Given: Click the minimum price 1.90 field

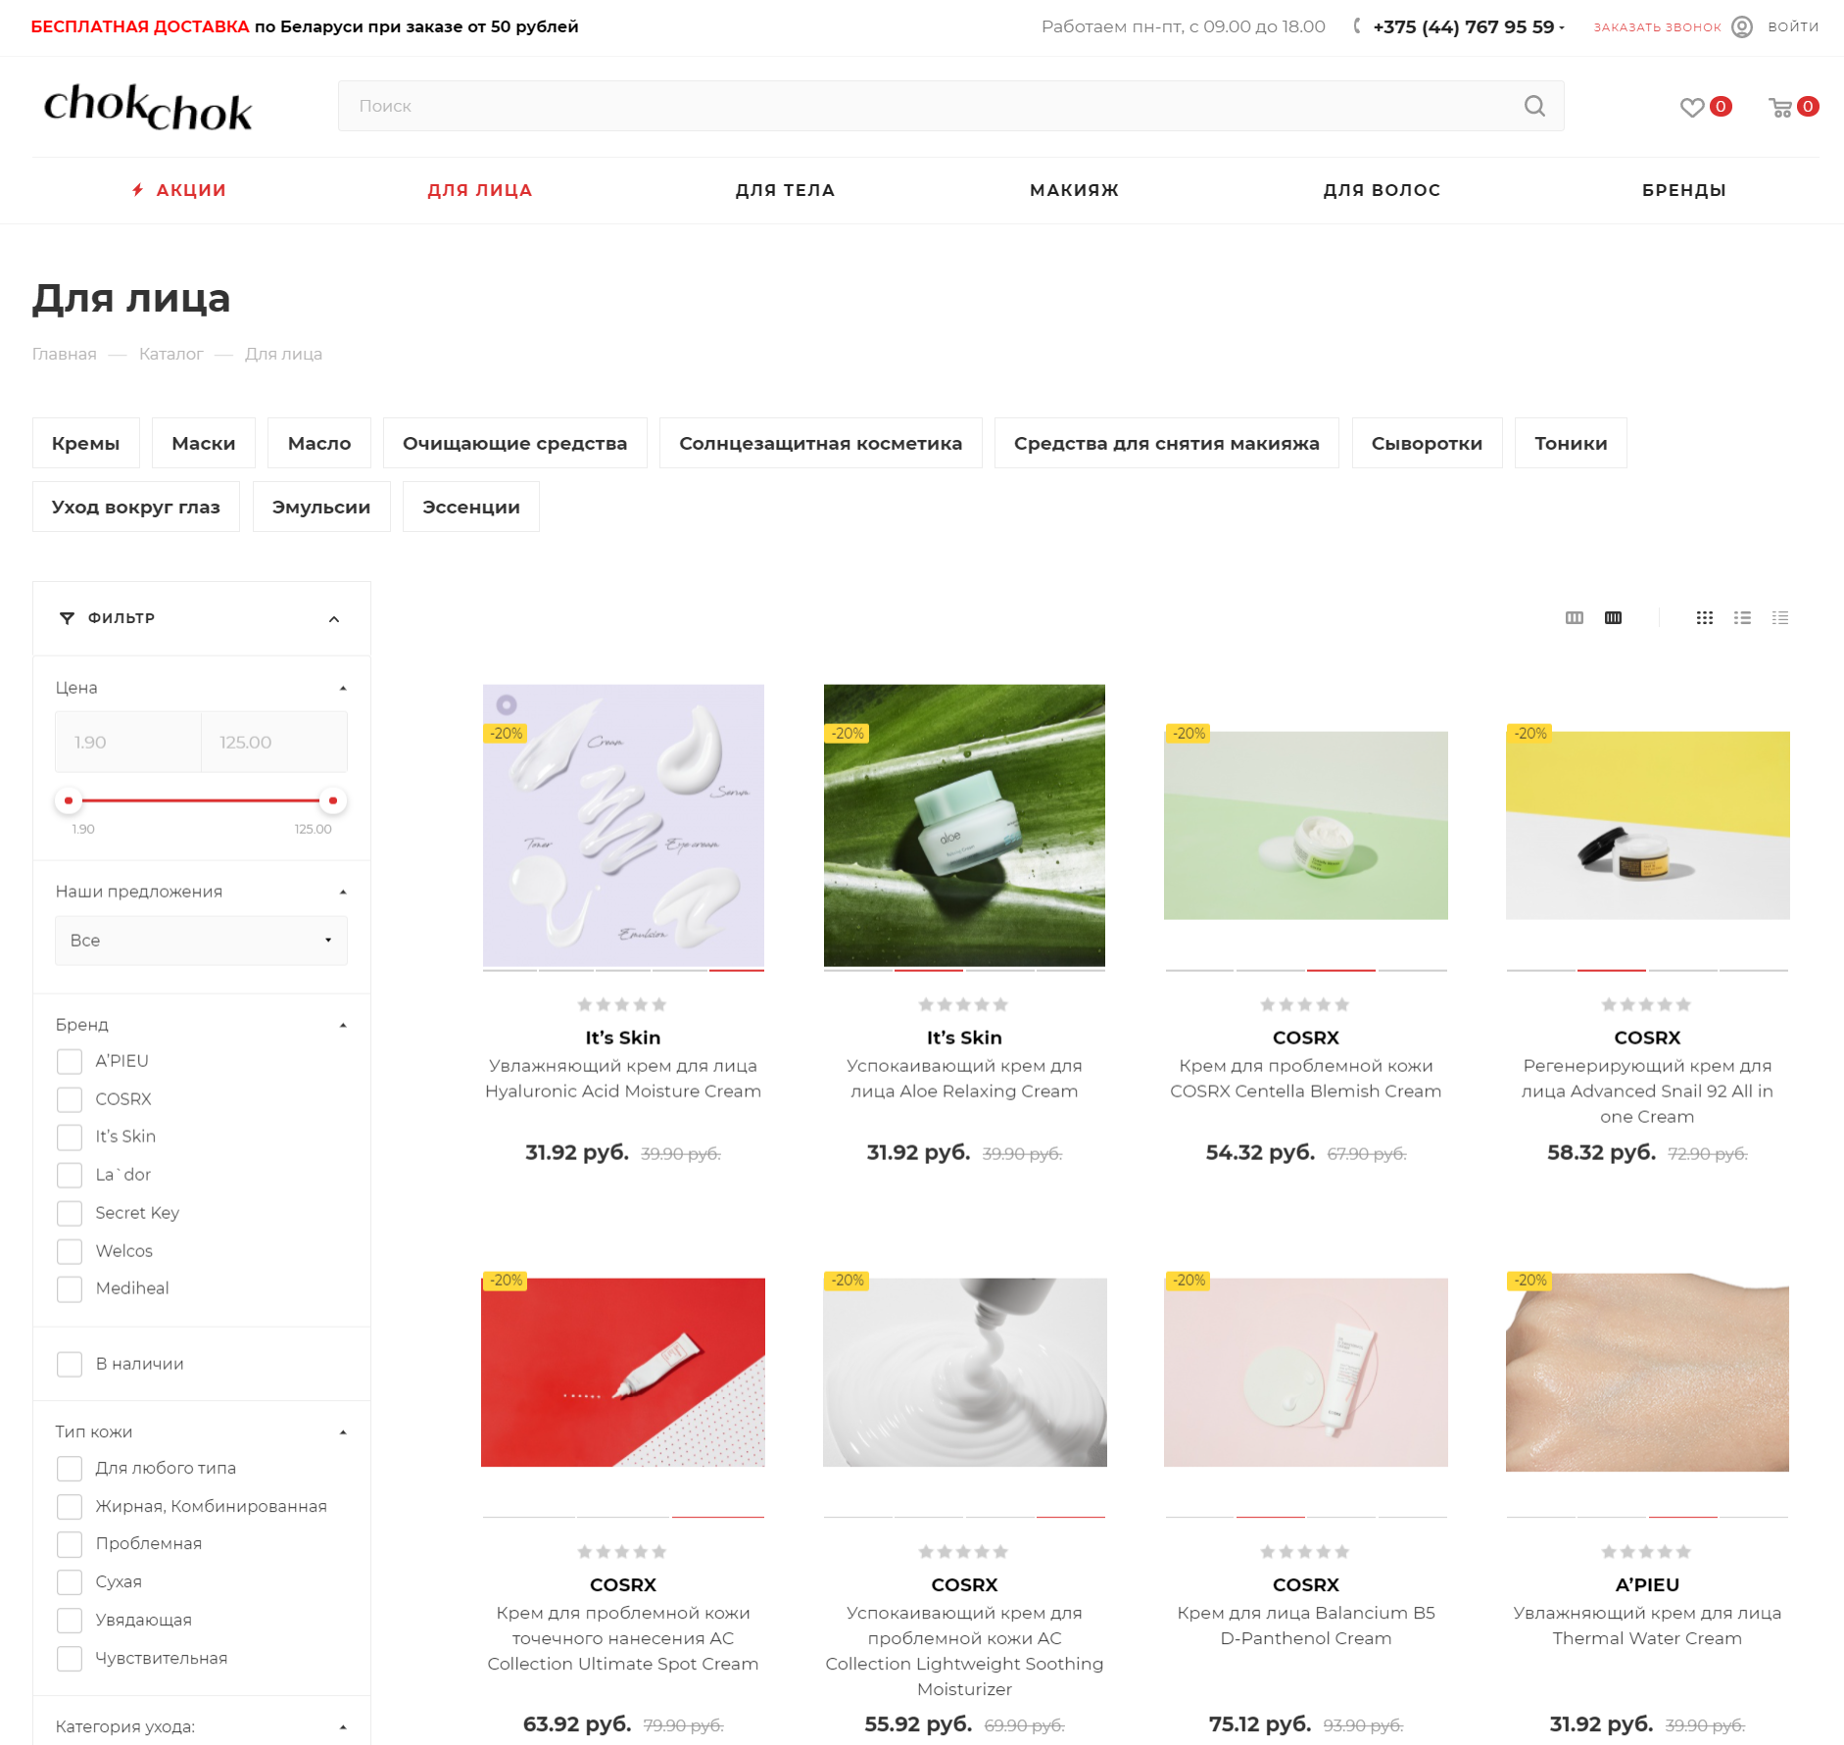Looking at the screenshot, I should tap(128, 742).
